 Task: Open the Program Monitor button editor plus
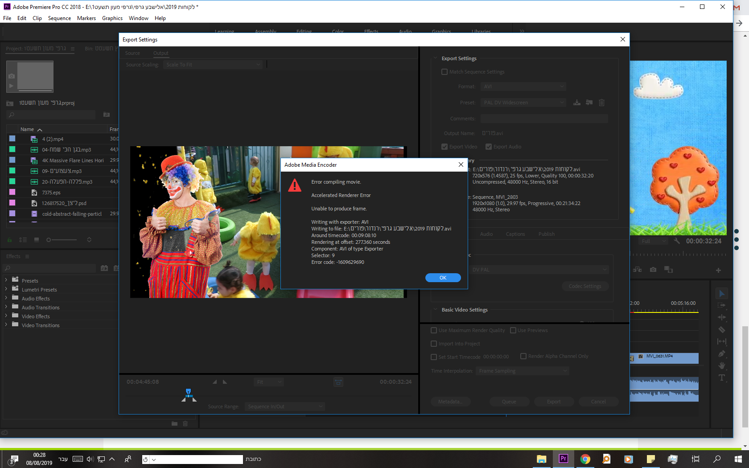pyautogui.click(x=718, y=270)
